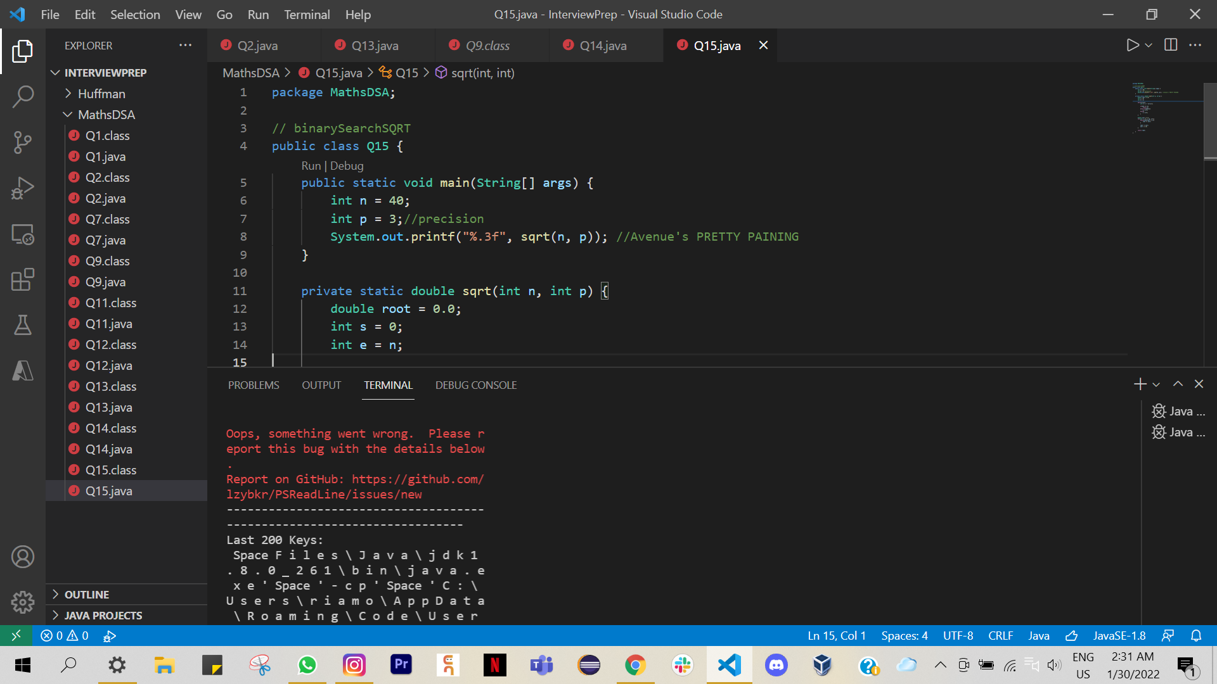This screenshot has width=1217, height=684.
Task: Add a new terminal with plus icon
Action: 1140,384
